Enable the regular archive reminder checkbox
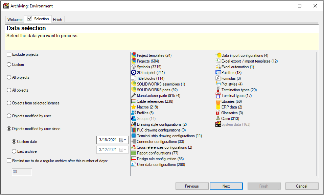The height and width of the screenshot is (195, 324). tap(9, 161)
